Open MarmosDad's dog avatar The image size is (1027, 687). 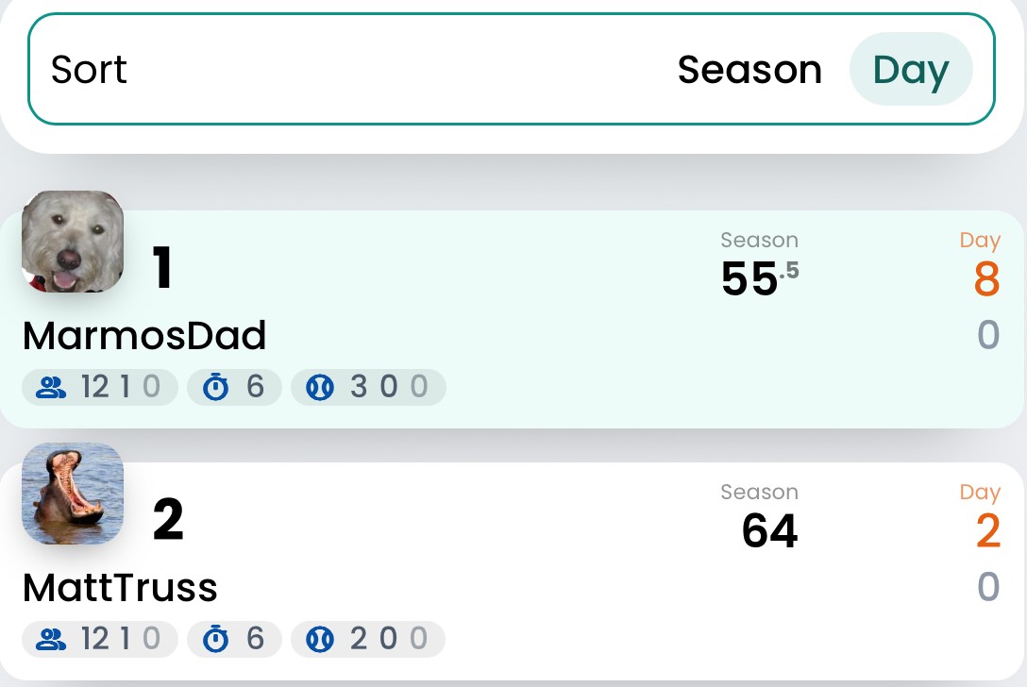[x=73, y=242]
